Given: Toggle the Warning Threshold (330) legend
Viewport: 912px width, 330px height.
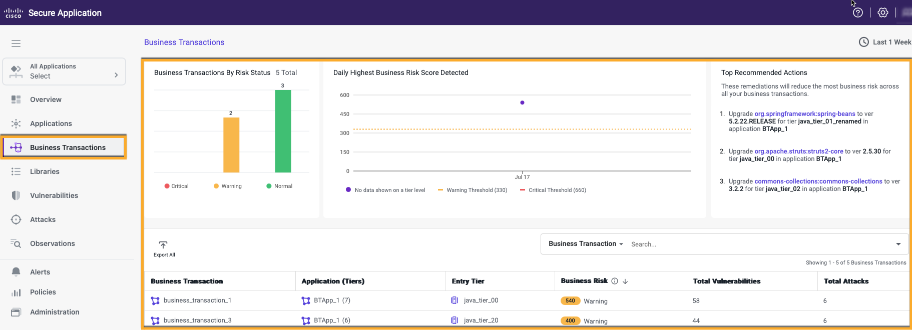Looking at the screenshot, I should click(x=473, y=190).
